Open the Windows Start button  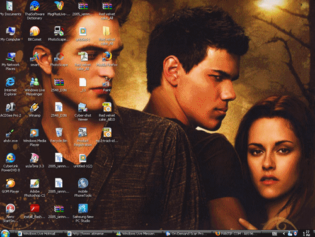tap(5, 233)
